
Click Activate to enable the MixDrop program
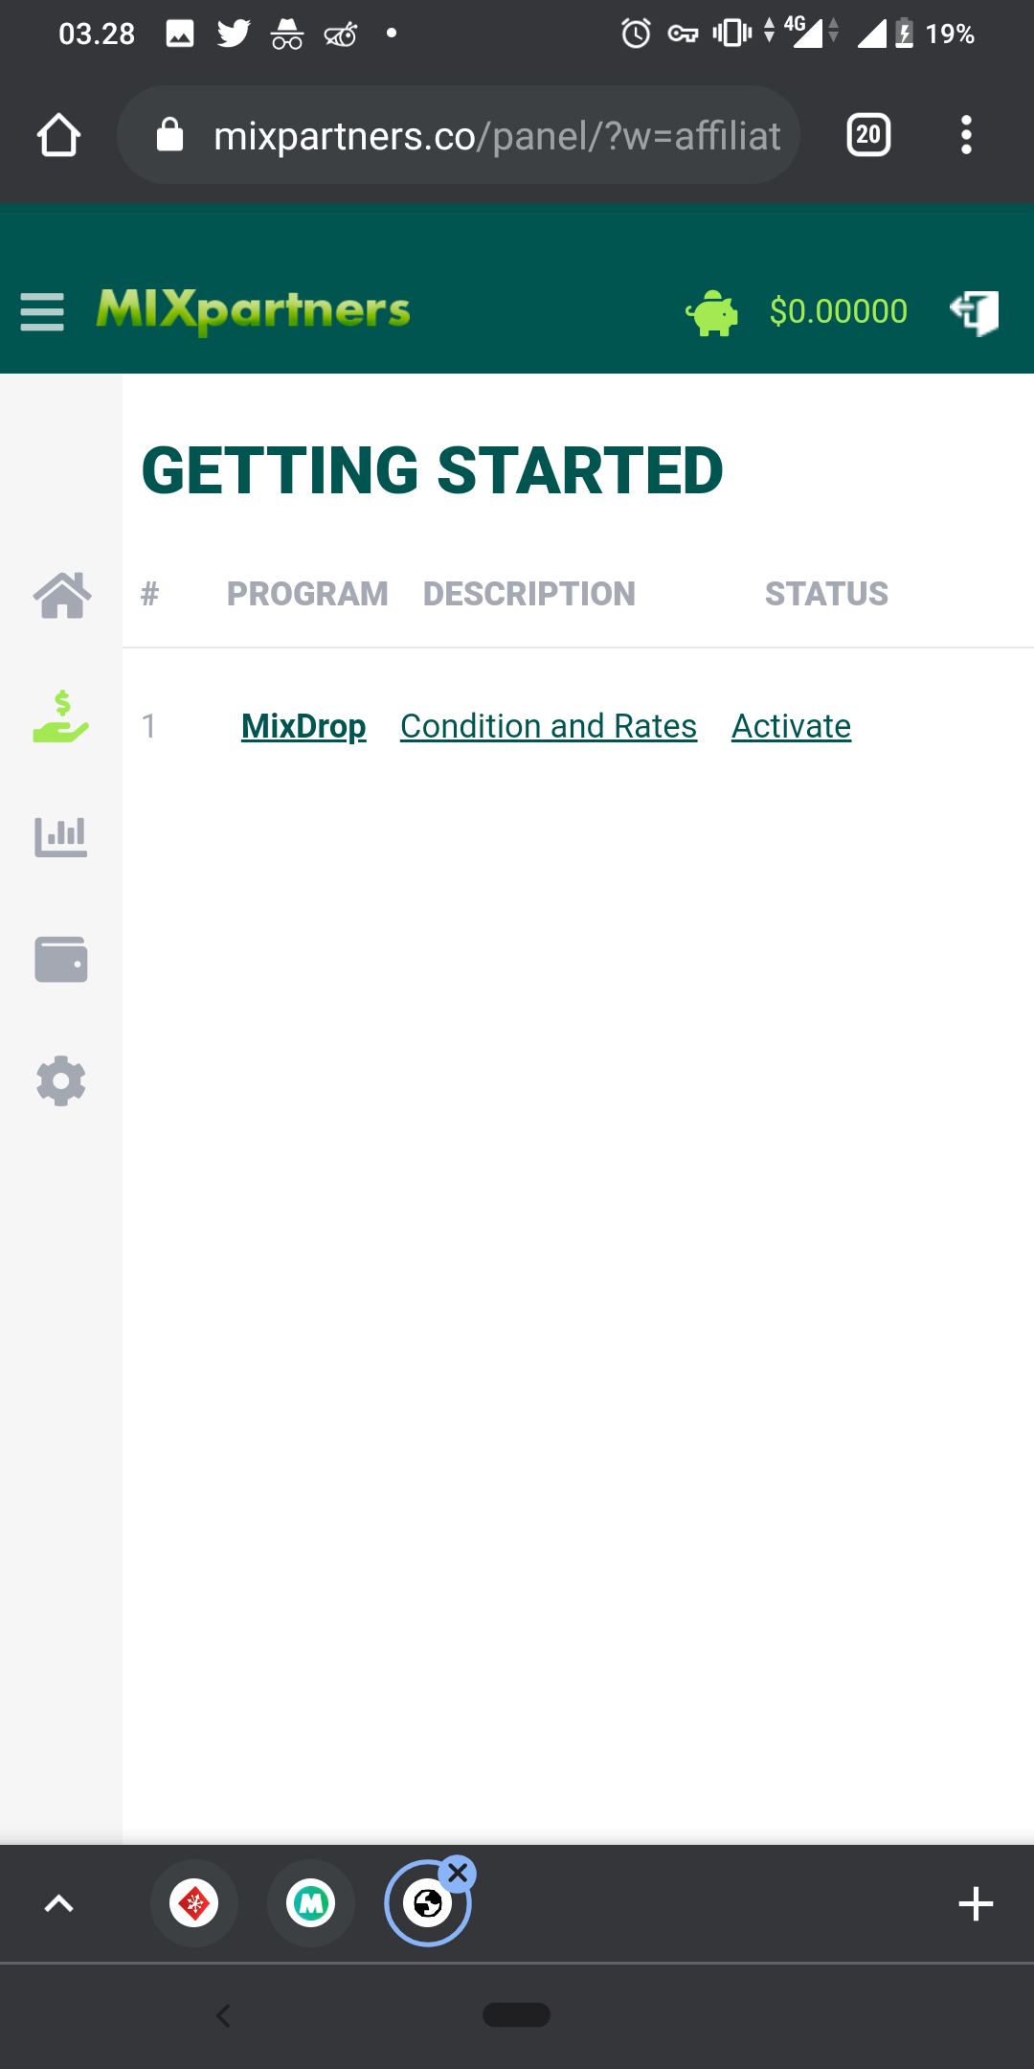[x=791, y=726]
